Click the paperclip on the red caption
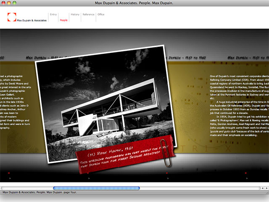 pos(165,153)
